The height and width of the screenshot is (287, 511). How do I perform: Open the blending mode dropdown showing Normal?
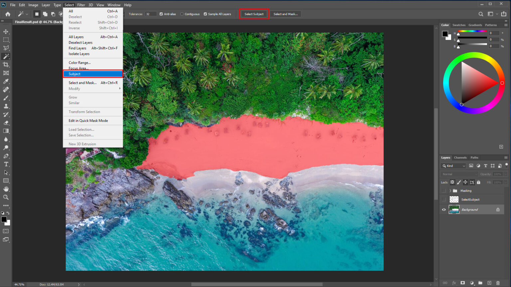pyautogui.click(x=459, y=174)
